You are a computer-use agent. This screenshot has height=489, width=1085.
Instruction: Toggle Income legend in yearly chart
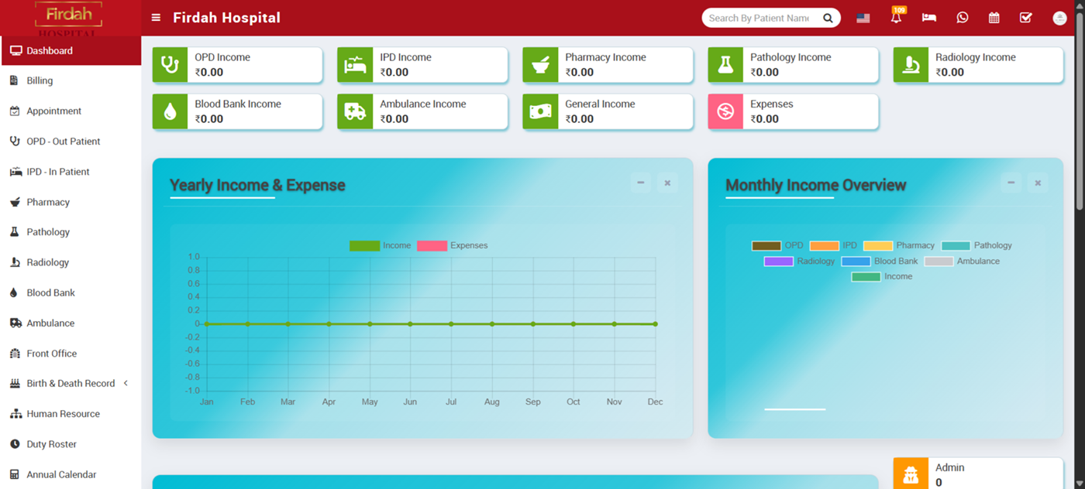(381, 246)
